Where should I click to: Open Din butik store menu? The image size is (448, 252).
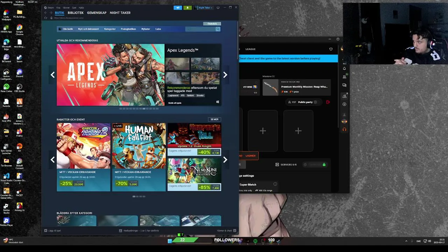point(68,29)
